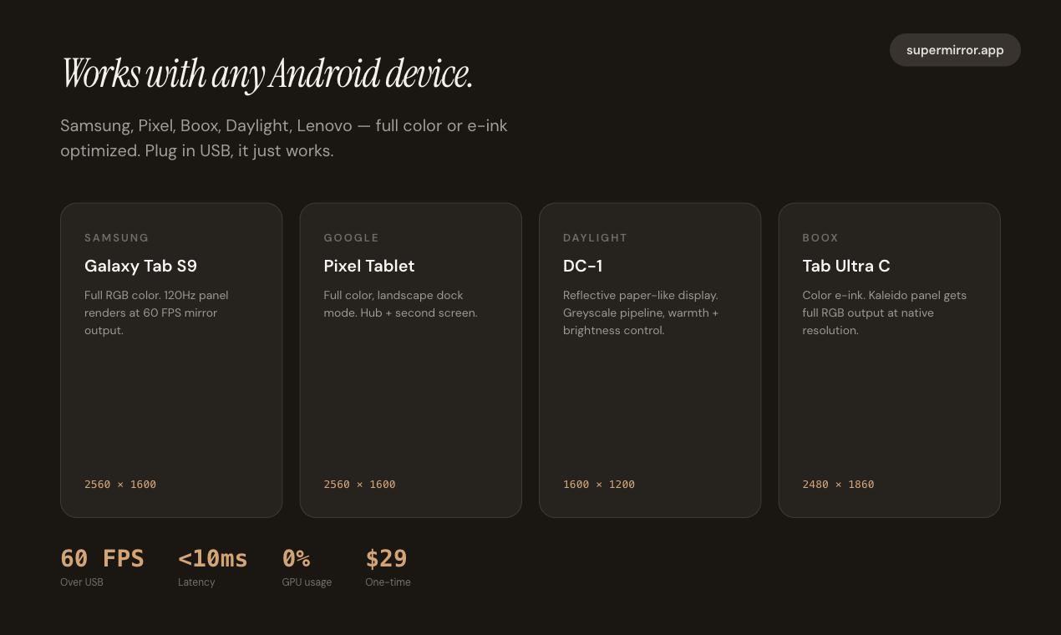Click the subtitle mentioning Plug in USB
This screenshot has width=1061, height=635.
(284, 139)
